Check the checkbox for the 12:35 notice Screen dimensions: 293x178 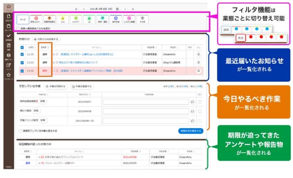pos(22,54)
